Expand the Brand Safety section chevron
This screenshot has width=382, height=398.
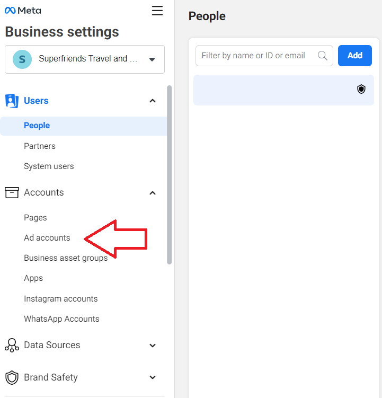(x=153, y=377)
